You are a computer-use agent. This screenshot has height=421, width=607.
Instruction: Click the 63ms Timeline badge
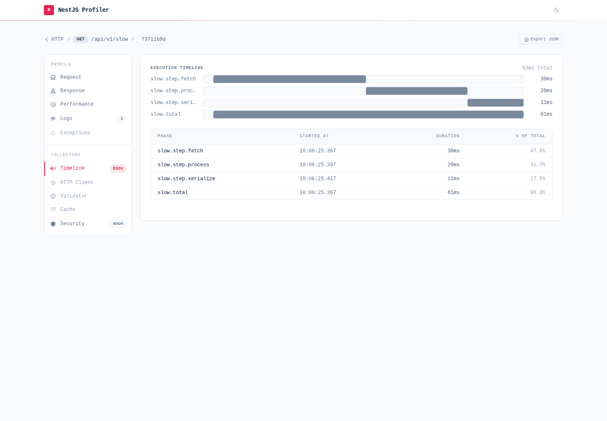(118, 168)
